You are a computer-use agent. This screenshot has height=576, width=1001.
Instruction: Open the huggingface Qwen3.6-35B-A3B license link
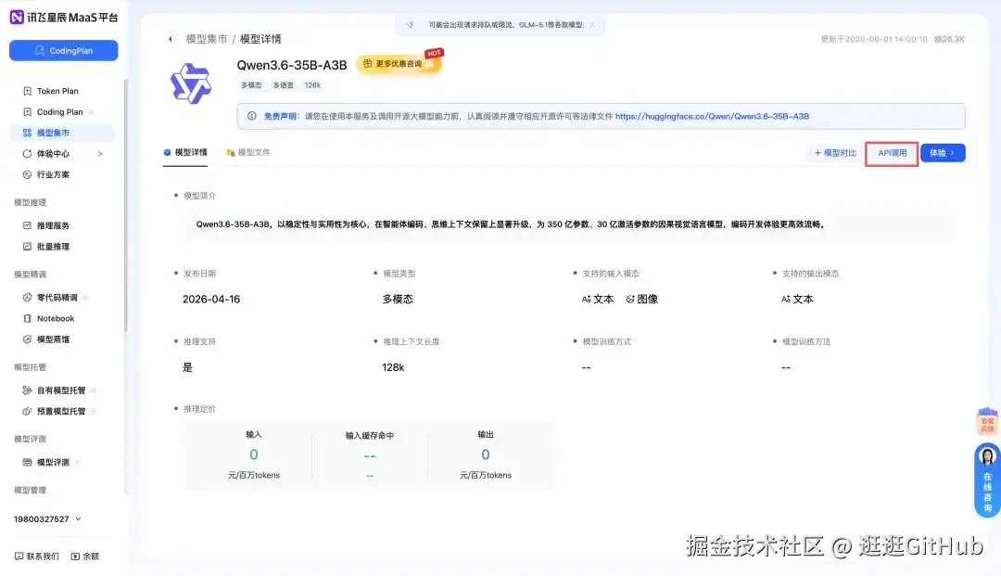[712, 116]
